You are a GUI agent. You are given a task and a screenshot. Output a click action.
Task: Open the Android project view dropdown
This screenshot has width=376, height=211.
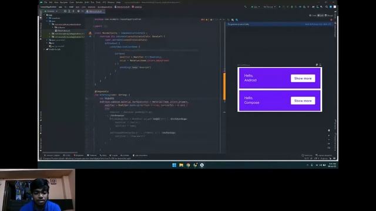(51, 11)
